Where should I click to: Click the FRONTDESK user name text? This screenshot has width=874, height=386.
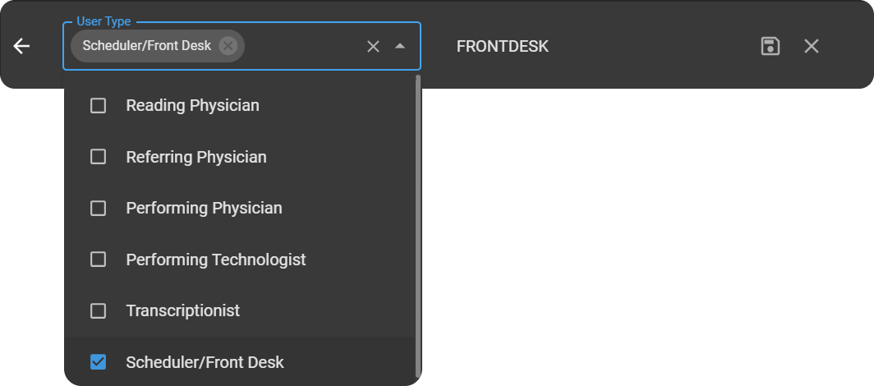pyautogui.click(x=503, y=46)
